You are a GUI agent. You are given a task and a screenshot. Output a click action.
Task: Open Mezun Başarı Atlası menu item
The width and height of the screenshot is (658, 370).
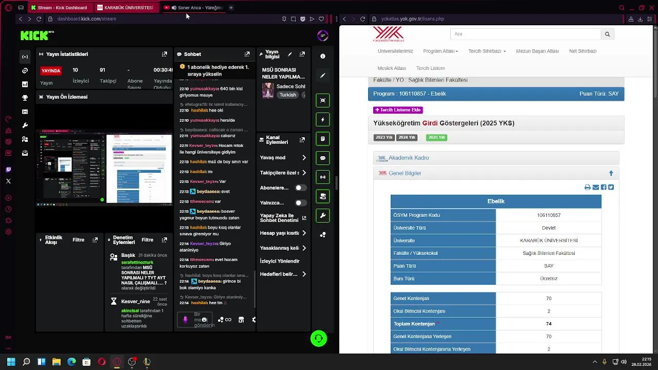(537, 51)
